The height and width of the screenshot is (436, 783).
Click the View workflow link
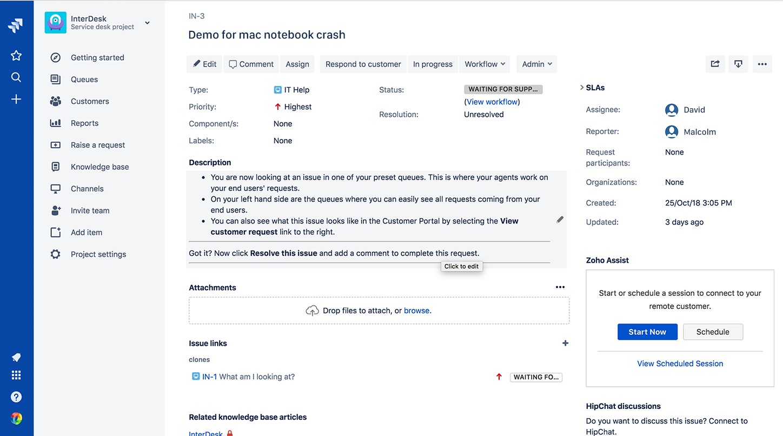pyautogui.click(x=492, y=102)
